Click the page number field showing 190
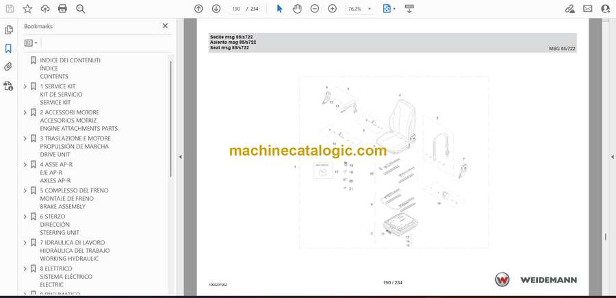The image size is (616, 298). coord(236,9)
